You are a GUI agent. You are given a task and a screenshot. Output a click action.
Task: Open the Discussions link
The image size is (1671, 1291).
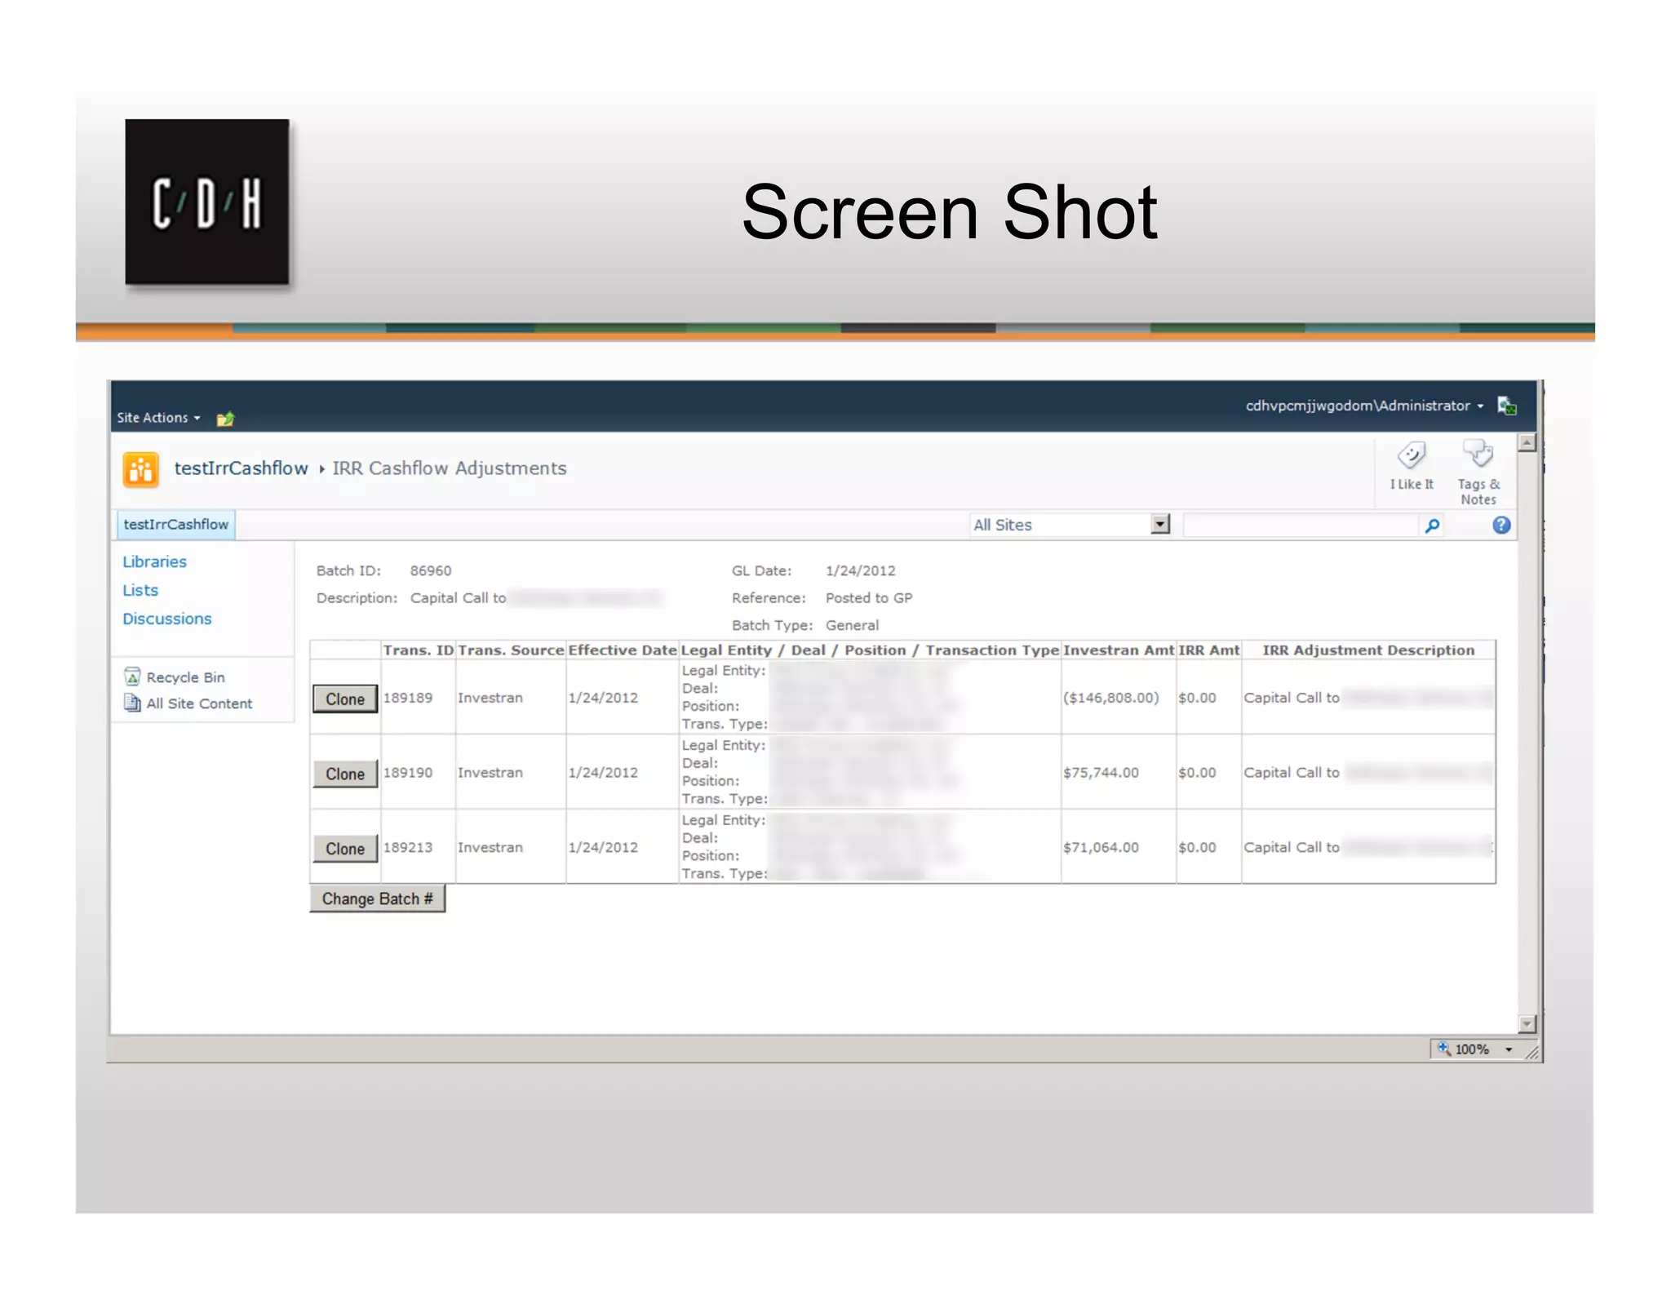click(166, 619)
